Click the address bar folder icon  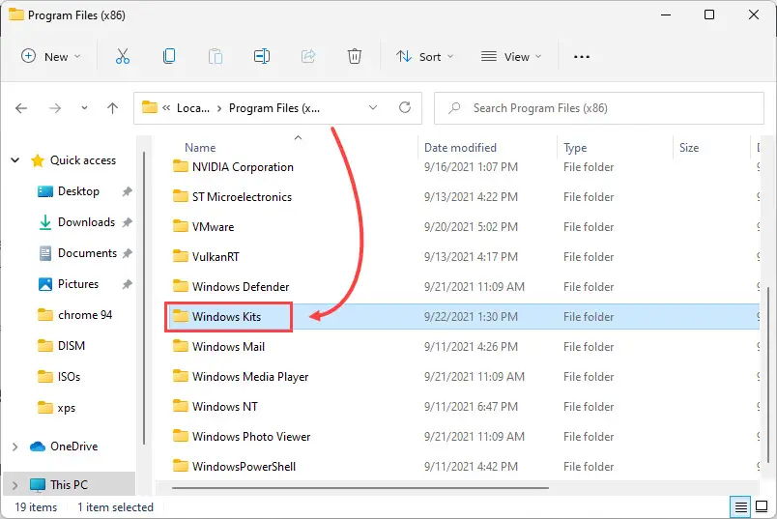coord(150,107)
